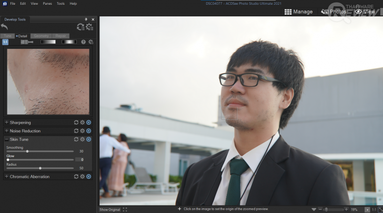Open the Detail tab settings gear
The image size is (383, 213).
pos(91,42)
